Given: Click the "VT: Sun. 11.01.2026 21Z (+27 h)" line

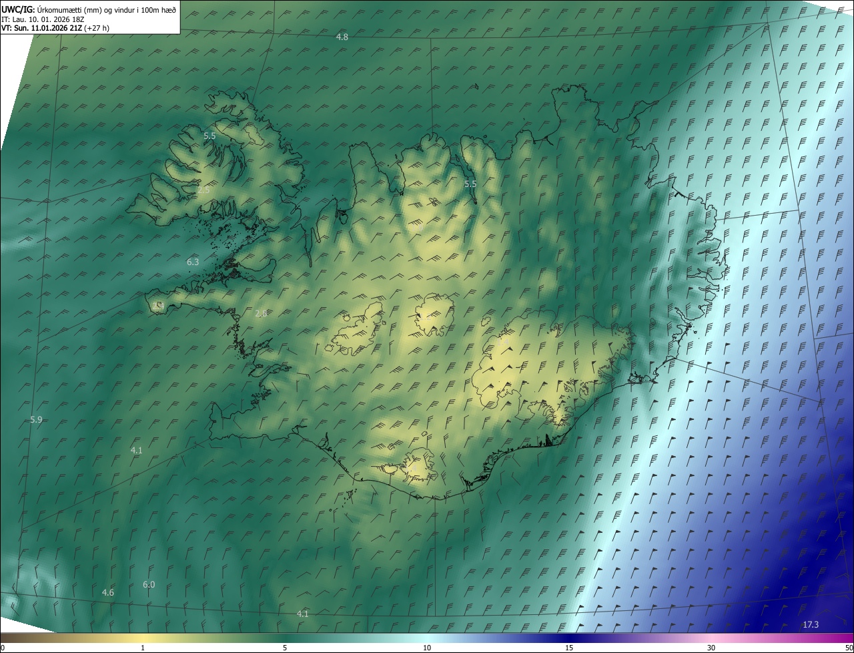Looking at the screenshot, I should [55, 28].
